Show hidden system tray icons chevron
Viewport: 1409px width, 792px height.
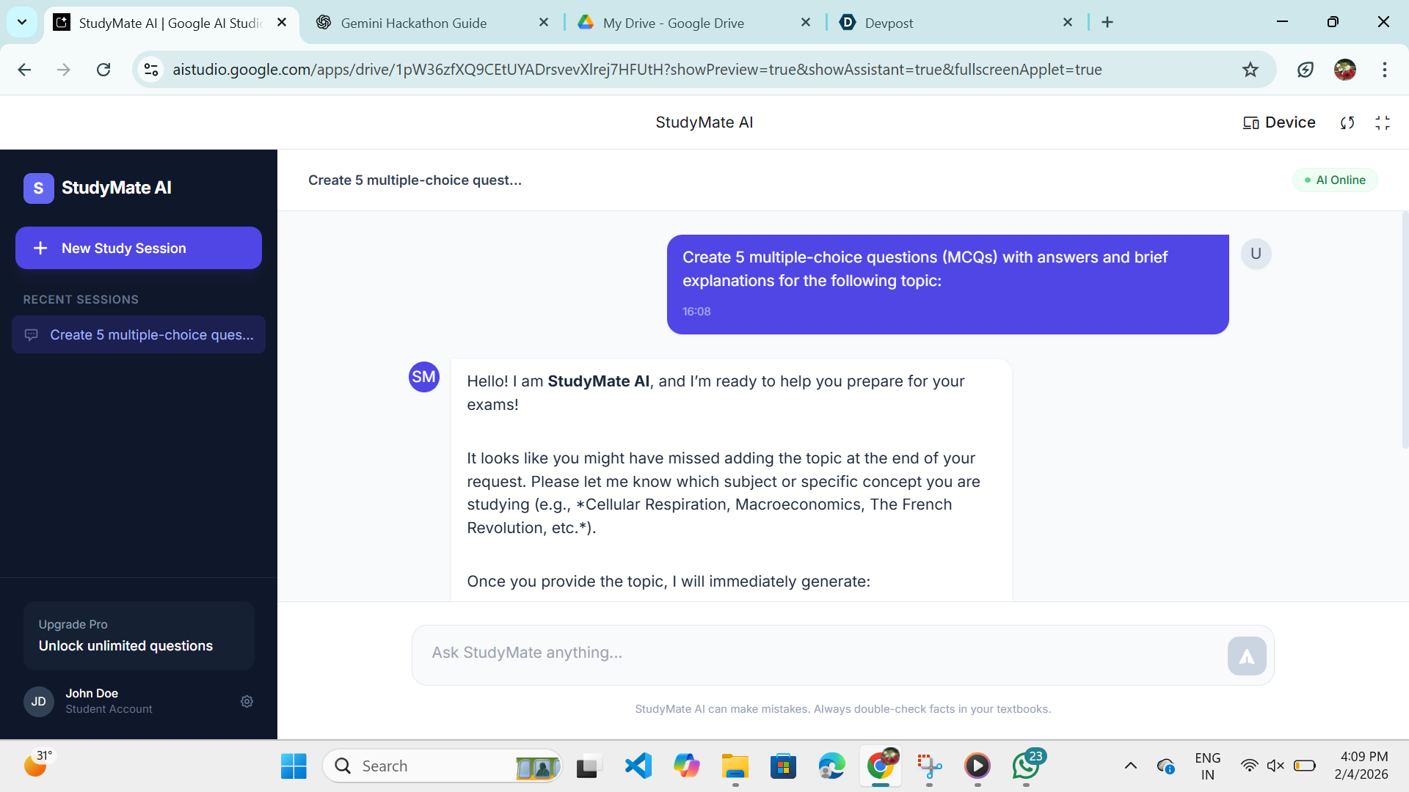[1131, 766]
